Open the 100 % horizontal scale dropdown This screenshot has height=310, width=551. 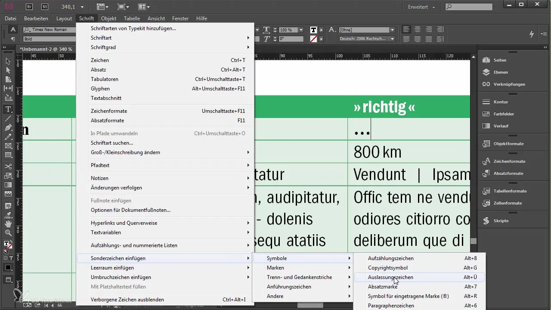pyautogui.click(x=301, y=30)
